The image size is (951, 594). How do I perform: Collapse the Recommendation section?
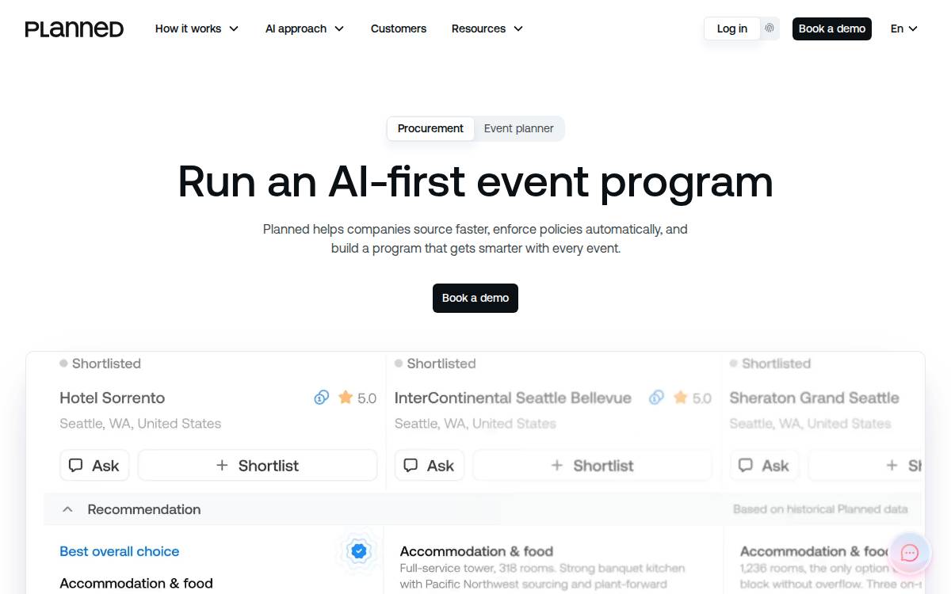pyautogui.click(x=68, y=509)
